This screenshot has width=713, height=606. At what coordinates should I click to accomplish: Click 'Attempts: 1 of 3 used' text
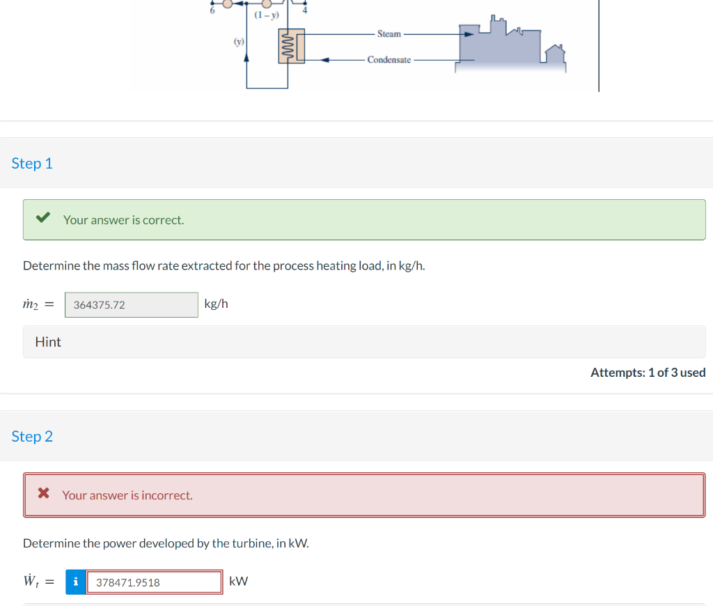(648, 373)
